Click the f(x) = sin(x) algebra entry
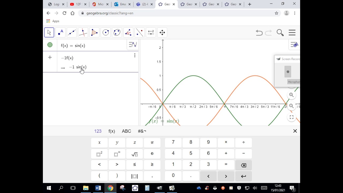This screenshot has height=193, width=343. click(73, 46)
